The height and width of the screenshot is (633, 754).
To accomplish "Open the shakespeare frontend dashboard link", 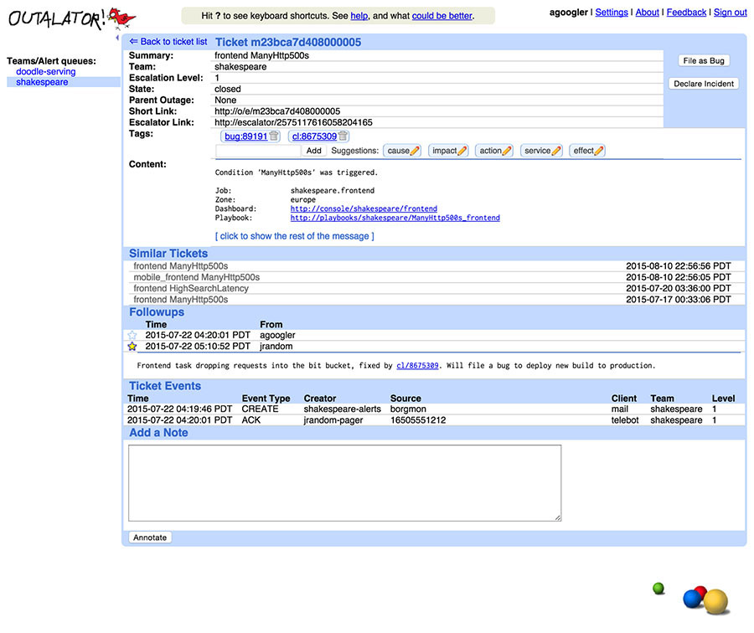I will pyautogui.click(x=364, y=208).
